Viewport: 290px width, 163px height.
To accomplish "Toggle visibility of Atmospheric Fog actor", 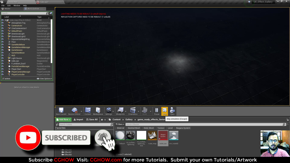I will (2, 23).
